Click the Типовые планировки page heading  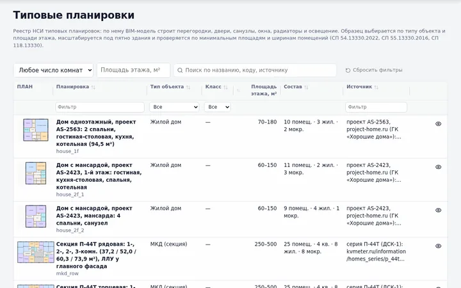74,15
